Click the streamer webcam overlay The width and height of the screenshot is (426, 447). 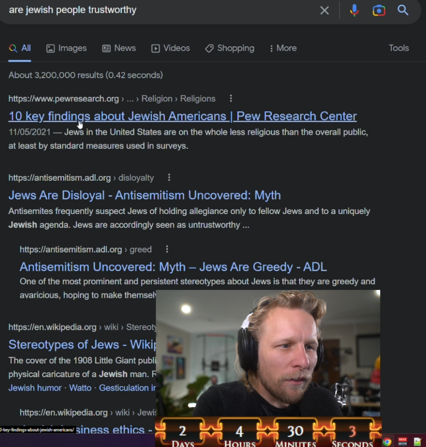[x=268, y=353]
